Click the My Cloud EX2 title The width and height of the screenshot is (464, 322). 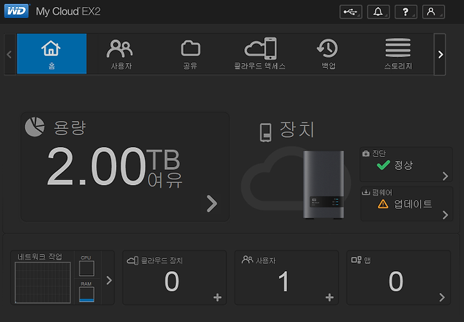tap(68, 12)
